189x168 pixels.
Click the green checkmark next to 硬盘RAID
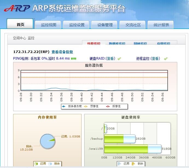[119, 59]
